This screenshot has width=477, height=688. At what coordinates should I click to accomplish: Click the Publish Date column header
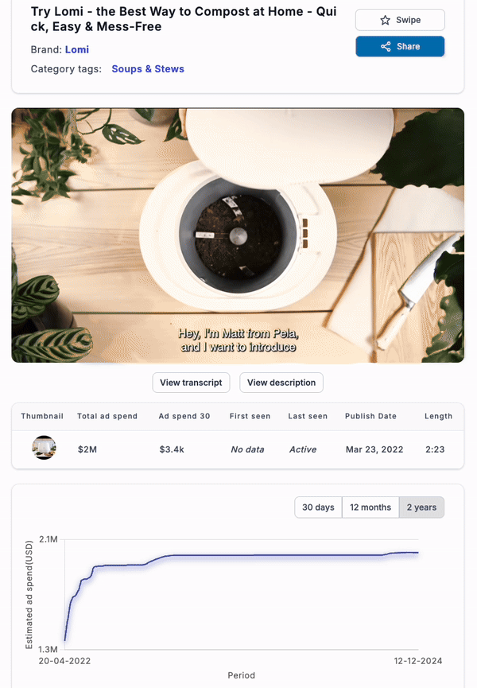(371, 416)
